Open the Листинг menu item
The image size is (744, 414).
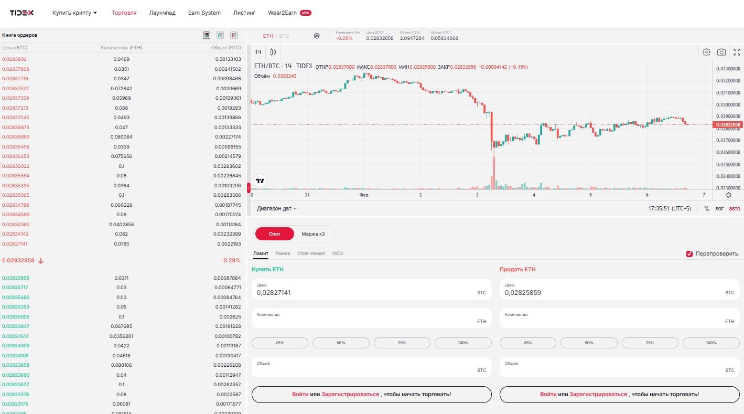[244, 13]
